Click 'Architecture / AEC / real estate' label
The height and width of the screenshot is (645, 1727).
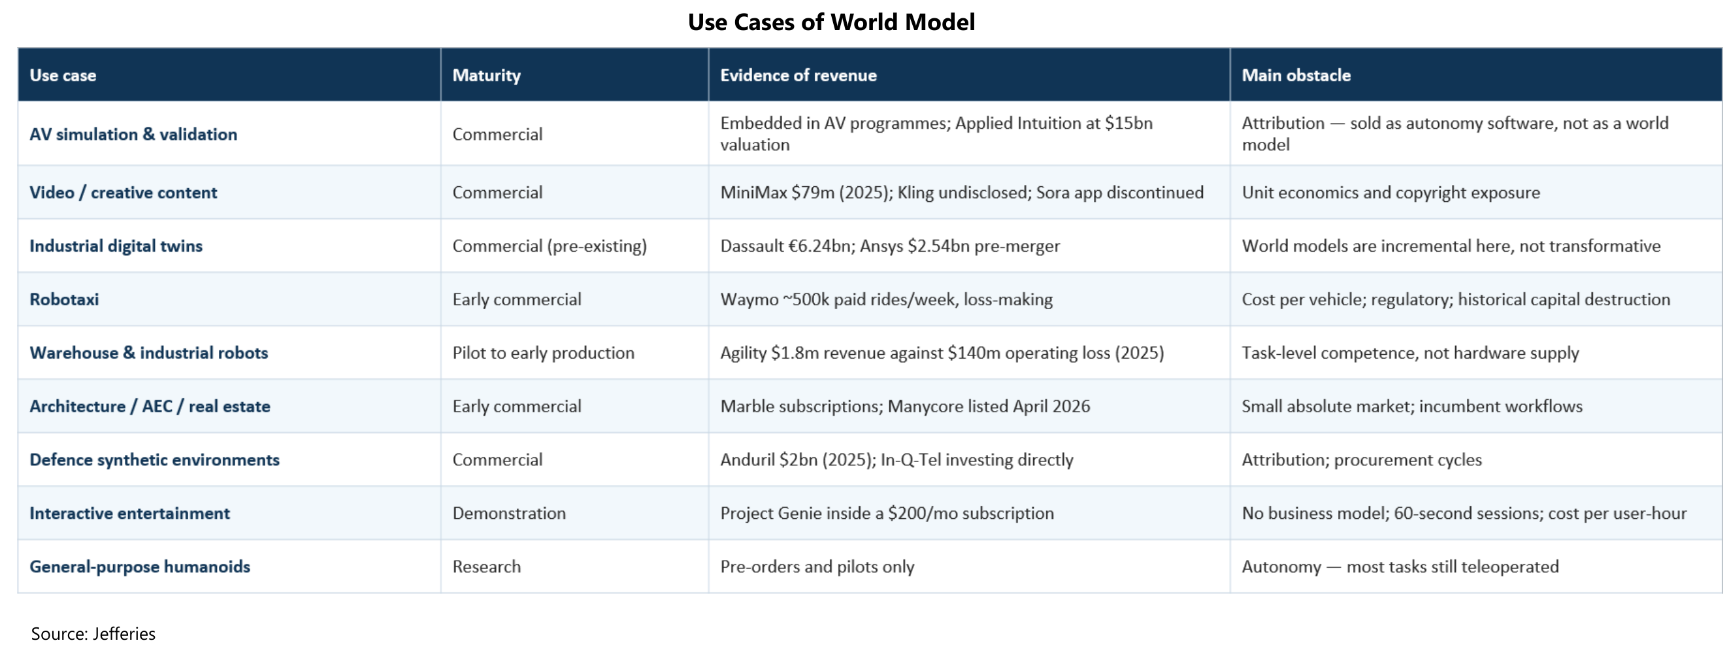pyautogui.click(x=150, y=406)
